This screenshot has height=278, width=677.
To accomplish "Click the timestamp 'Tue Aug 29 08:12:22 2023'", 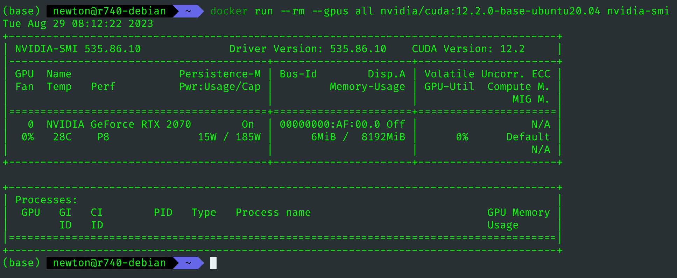I will point(78,24).
